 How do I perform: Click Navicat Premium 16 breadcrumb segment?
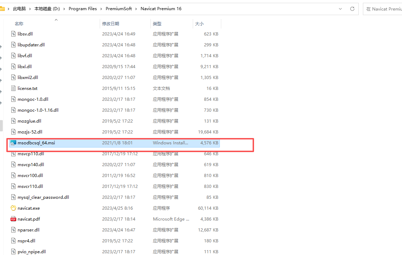point(161,9)
